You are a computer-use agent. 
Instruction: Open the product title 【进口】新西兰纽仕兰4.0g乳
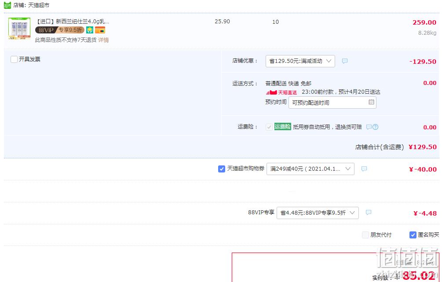[x=73, y=22]
